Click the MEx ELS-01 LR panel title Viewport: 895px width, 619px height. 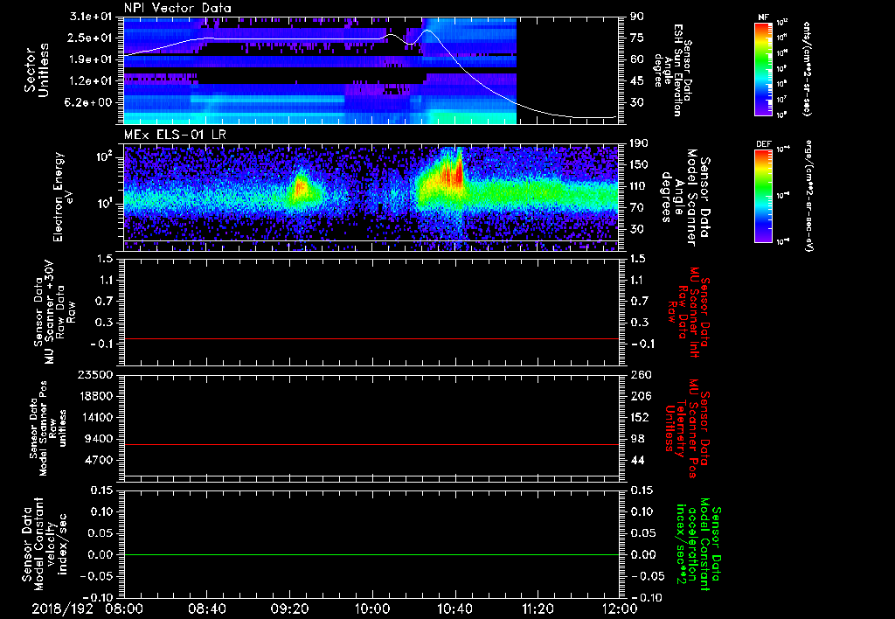(175, 135)
